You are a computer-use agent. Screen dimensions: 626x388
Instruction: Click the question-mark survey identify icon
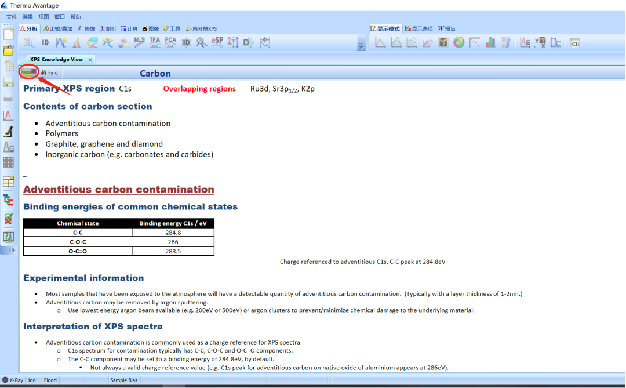click(x=29, y=42)
